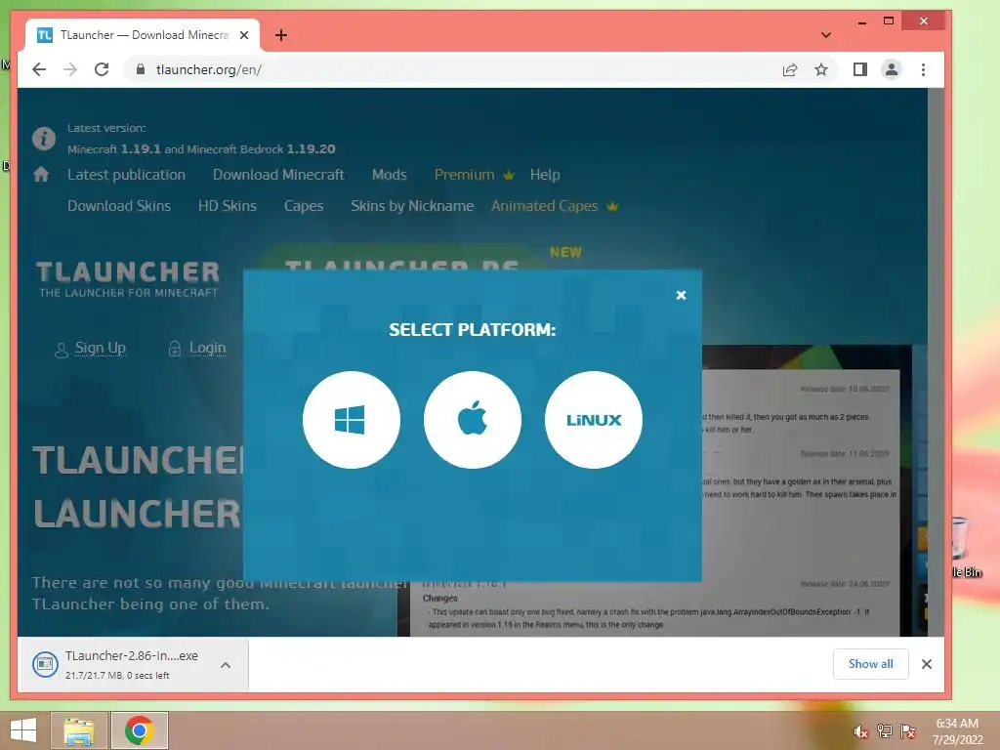Image resolution: width=1000 pixels, height=750 pixels.
Task: Click the page vertical scrollbar
Action: (x=936, y=361)
